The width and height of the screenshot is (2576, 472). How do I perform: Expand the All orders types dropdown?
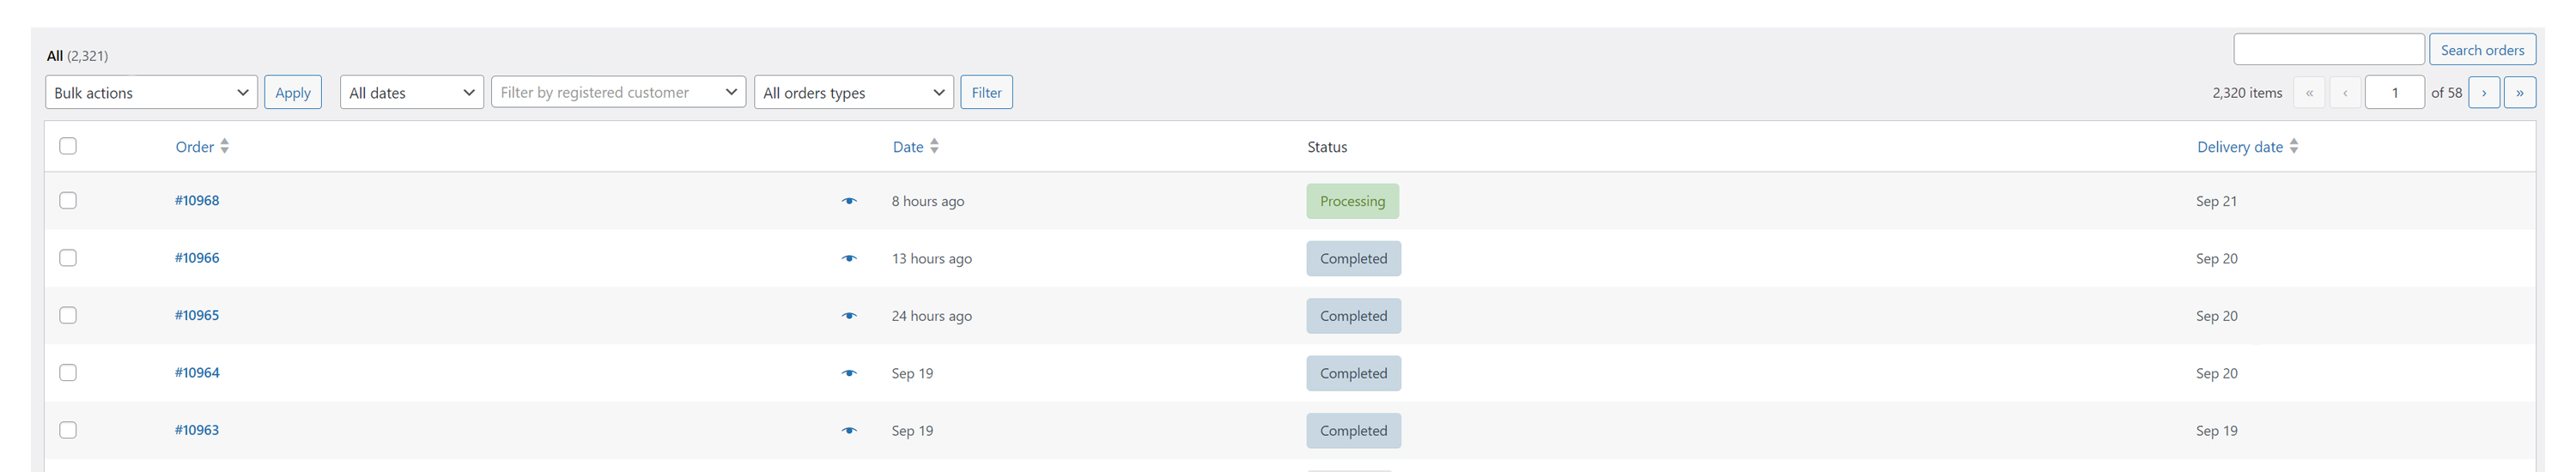[x=853, y=93]
